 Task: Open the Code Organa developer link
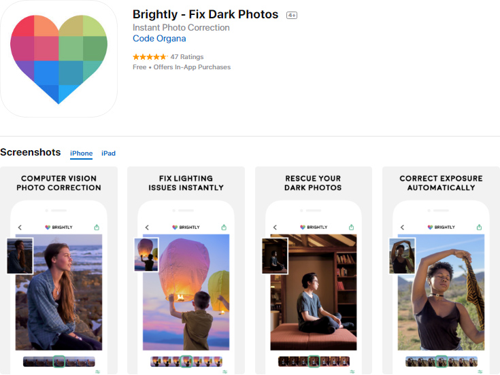pos(159,39)
